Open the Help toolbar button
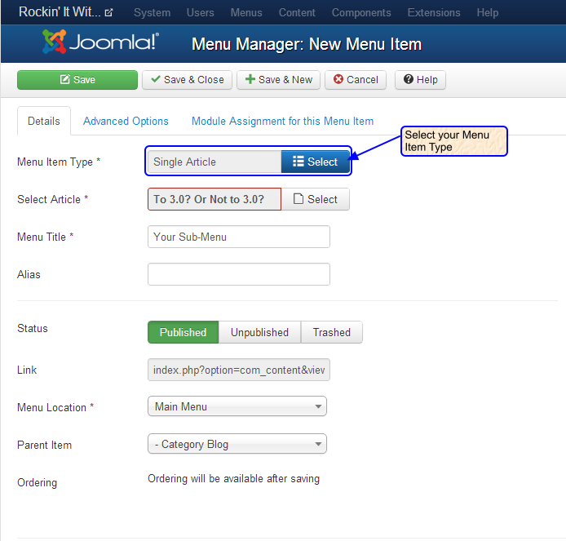This screenshot has width=566, height=541. (x=420, y=80)
